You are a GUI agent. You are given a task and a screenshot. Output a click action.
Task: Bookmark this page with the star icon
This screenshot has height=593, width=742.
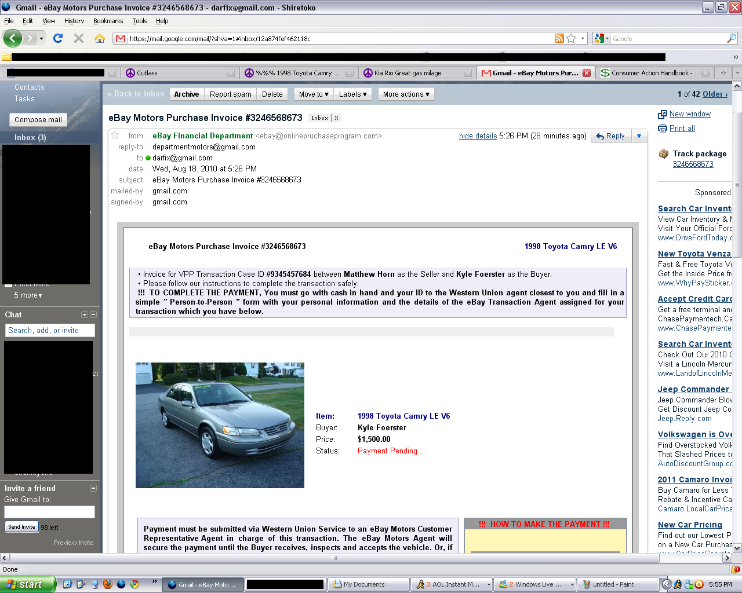572,38
